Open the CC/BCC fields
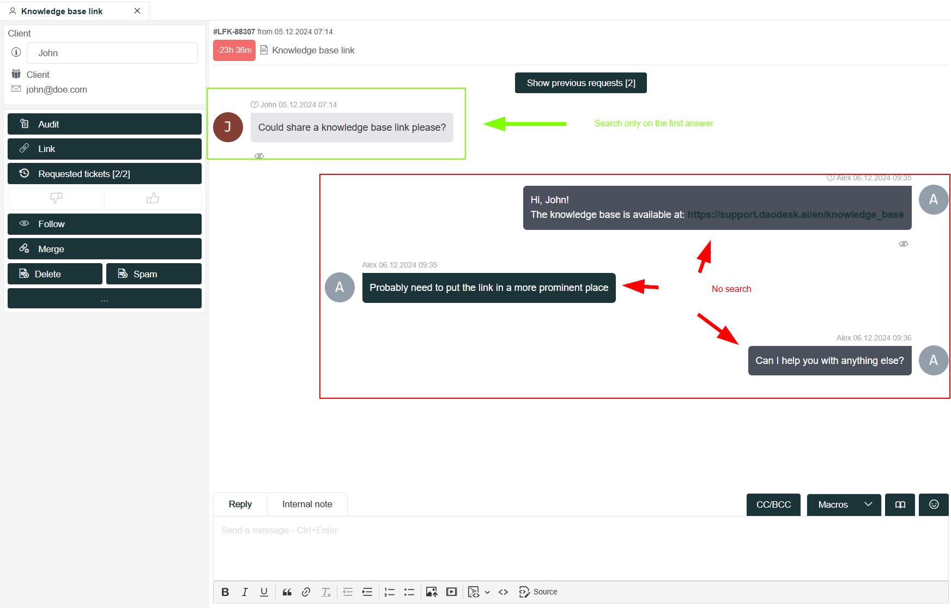 [x=773, y=504]
